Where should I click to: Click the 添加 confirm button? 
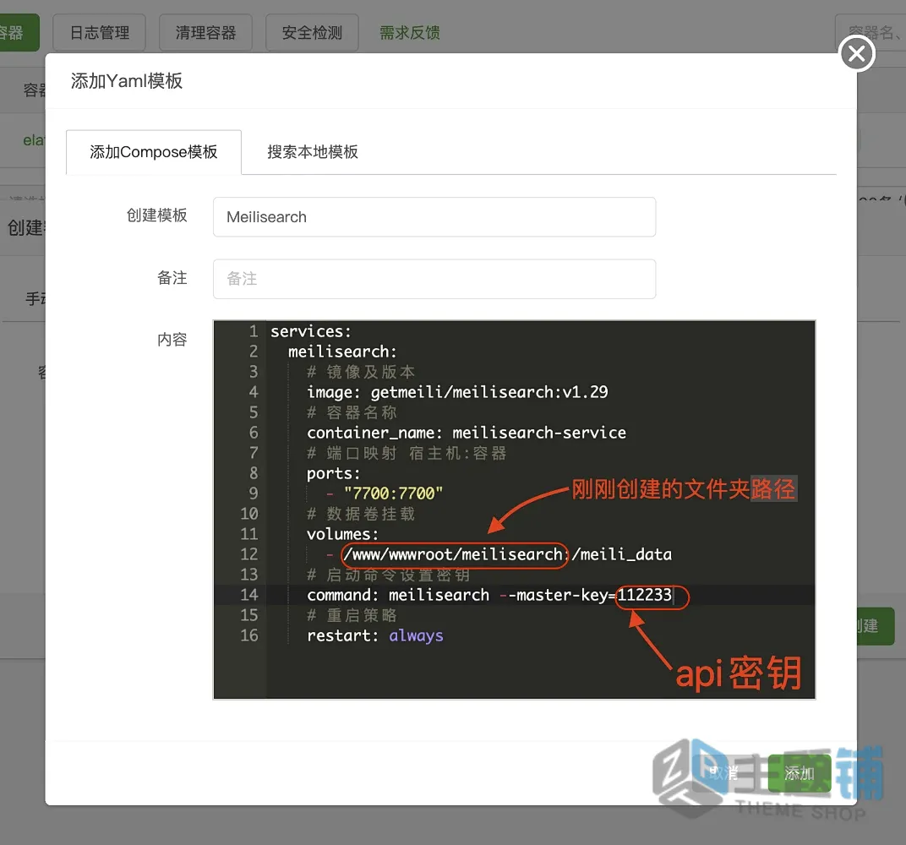[800, 773]
